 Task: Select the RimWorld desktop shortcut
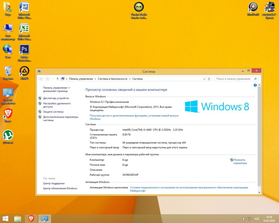pyautogui.click(x=253, y=9)
